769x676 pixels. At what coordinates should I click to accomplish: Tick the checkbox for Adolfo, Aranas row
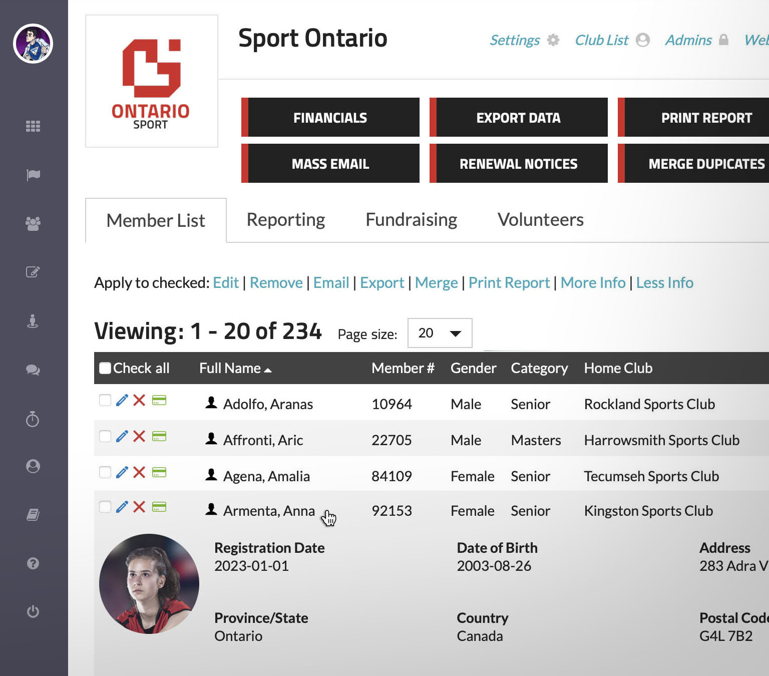pos(105,400)
